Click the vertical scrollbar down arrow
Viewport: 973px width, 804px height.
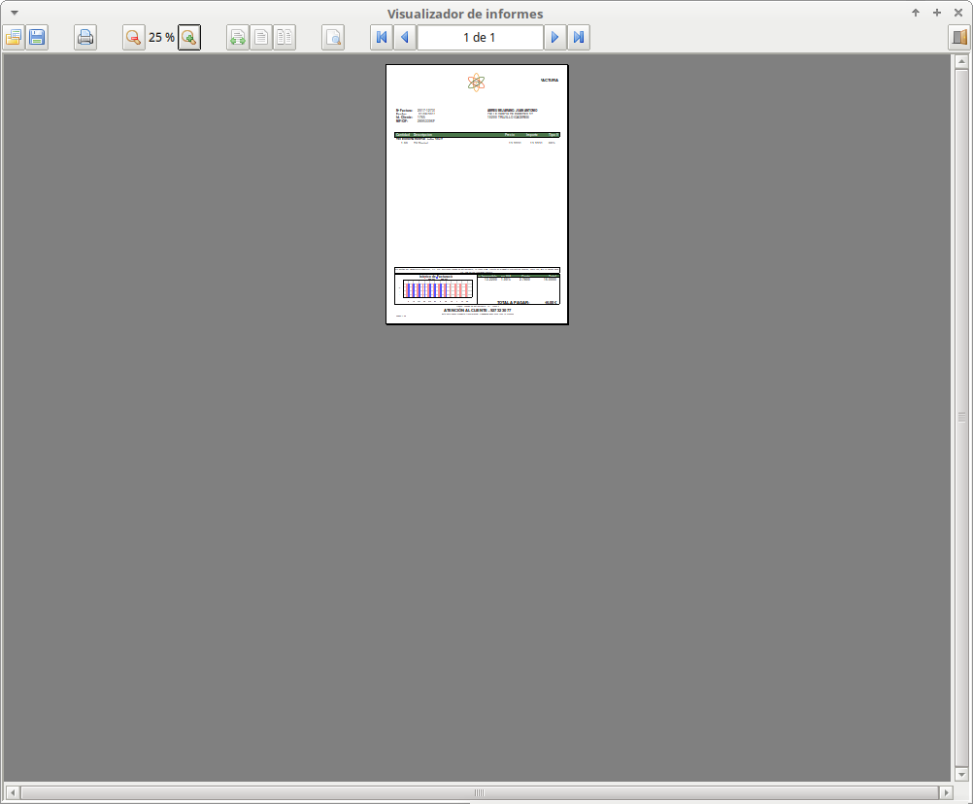pyautogui.click(x=961, y=774)
